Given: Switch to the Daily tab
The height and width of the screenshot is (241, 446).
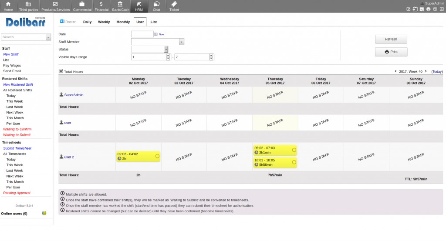Looking at the screenshot, I should click(87, 22).
